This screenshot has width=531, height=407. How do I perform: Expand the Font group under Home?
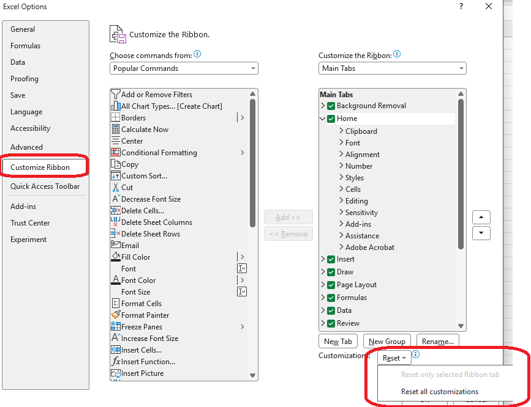pos(341,142)
